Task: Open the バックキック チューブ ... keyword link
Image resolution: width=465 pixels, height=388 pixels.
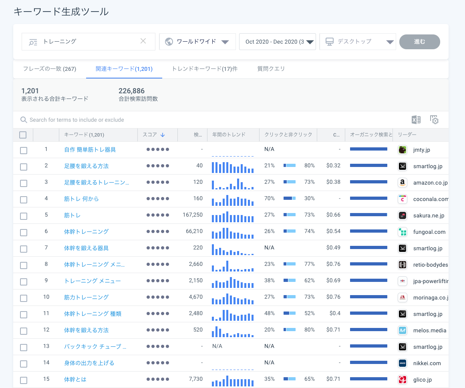Action: pyautogui.click(x=95, y=347)
